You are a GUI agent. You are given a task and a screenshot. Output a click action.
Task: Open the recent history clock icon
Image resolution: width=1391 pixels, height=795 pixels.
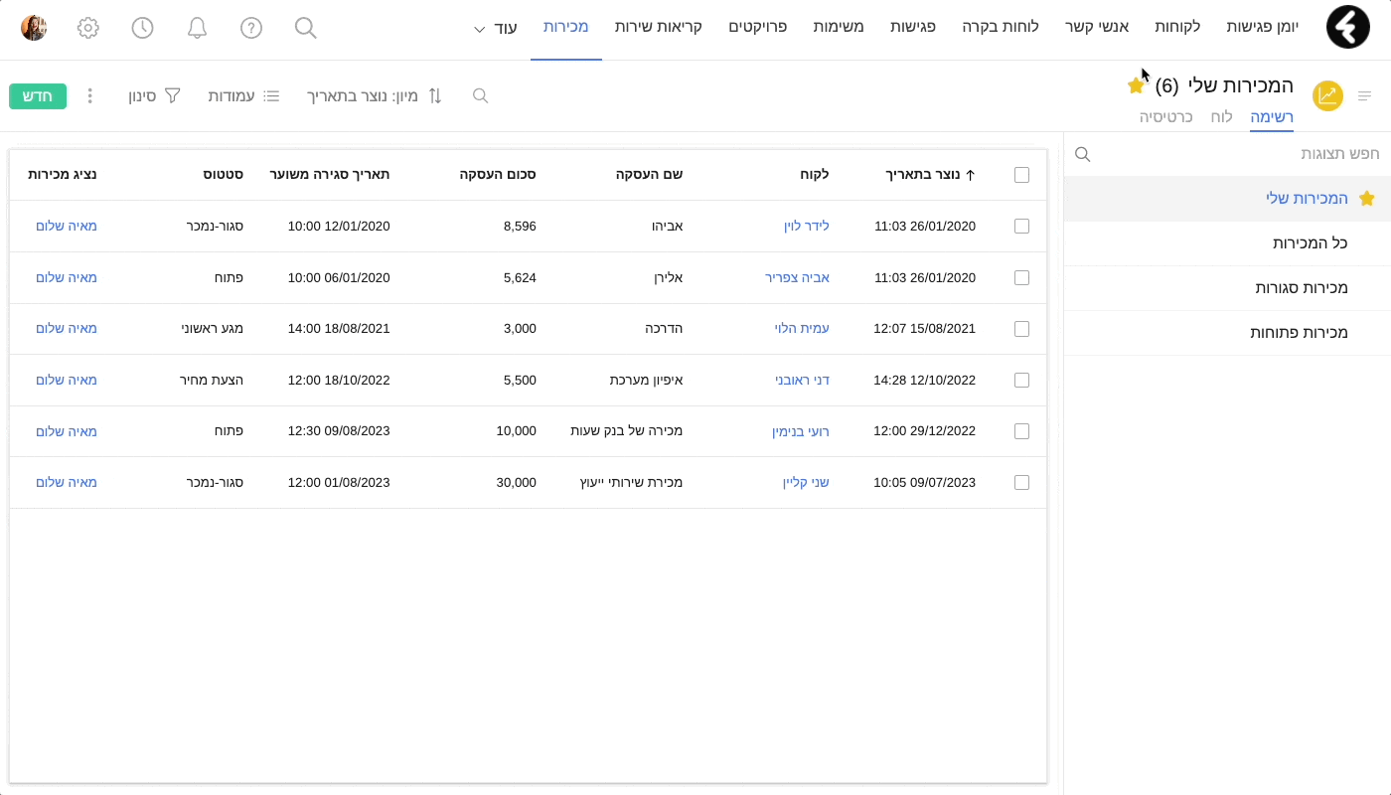point(142,28)
